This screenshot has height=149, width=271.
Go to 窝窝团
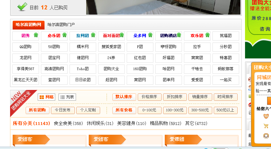pyautogui.click(x=197, y=58)
